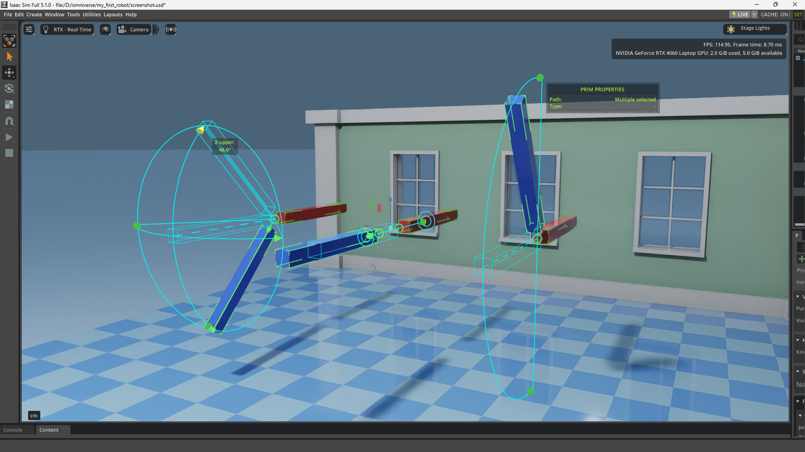805x452 pixels.
Task: Switch to the Console tab
Action: click(13, 430)
